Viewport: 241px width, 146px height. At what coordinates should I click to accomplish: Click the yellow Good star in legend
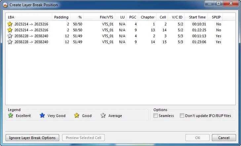pyautogui.click(x=77, y=115)
